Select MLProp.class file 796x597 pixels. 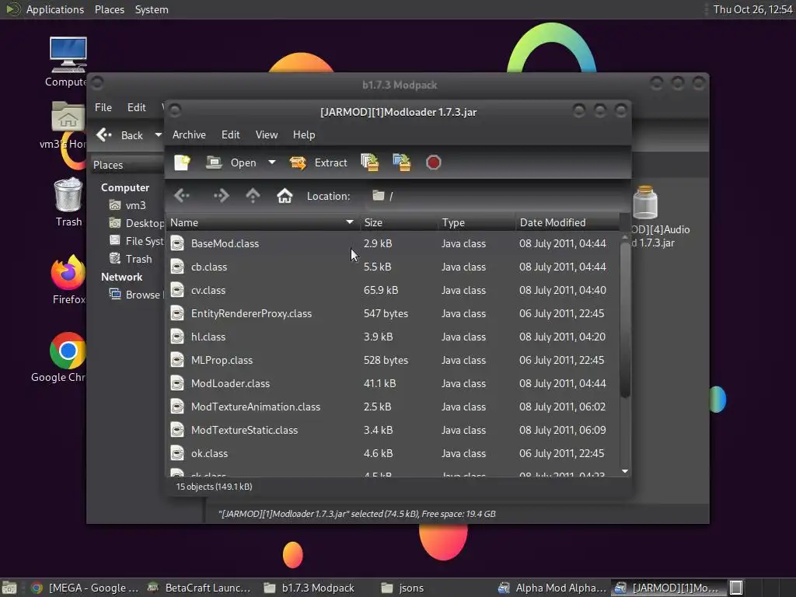(x=393, y=361)
